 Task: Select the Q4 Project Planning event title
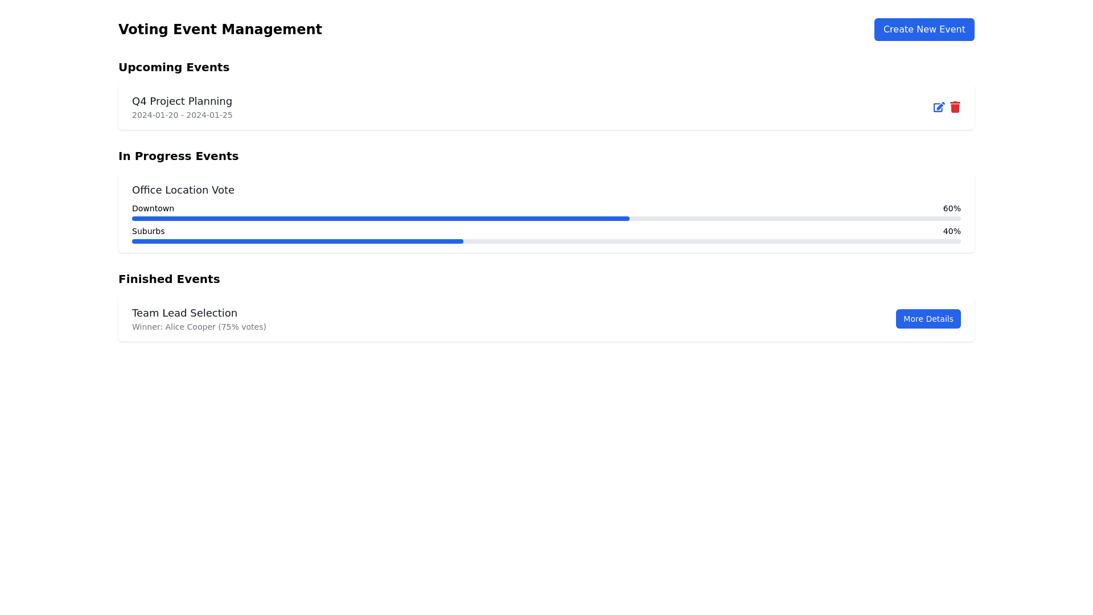[182, 101]
